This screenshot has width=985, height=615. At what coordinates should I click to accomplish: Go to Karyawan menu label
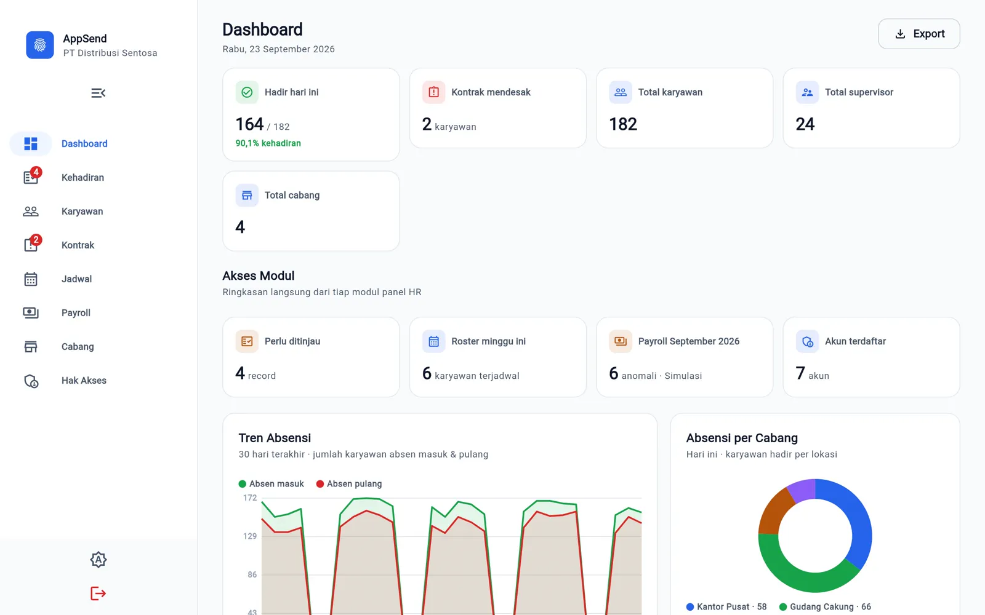(82, 211)
